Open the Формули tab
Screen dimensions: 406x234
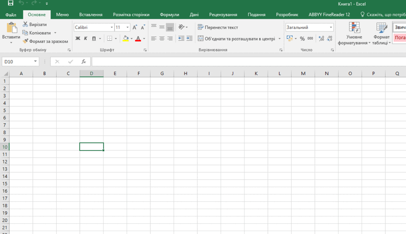tap(169, 15)
